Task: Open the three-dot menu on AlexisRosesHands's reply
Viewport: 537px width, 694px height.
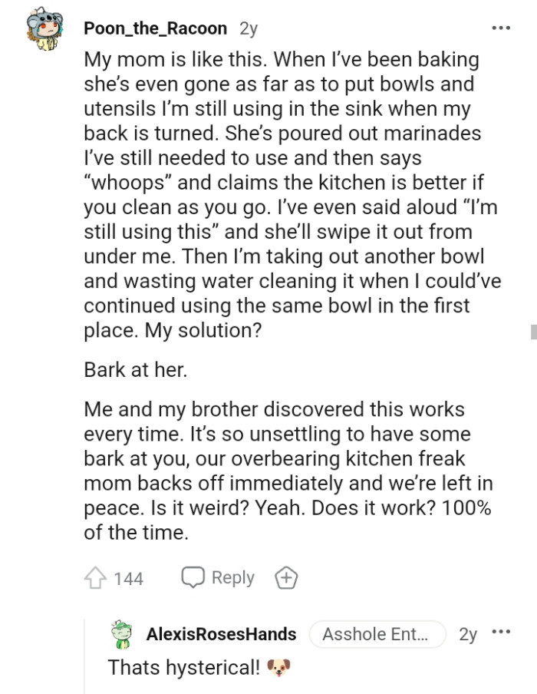Action: pyautogui.click(x=501, y=633)
